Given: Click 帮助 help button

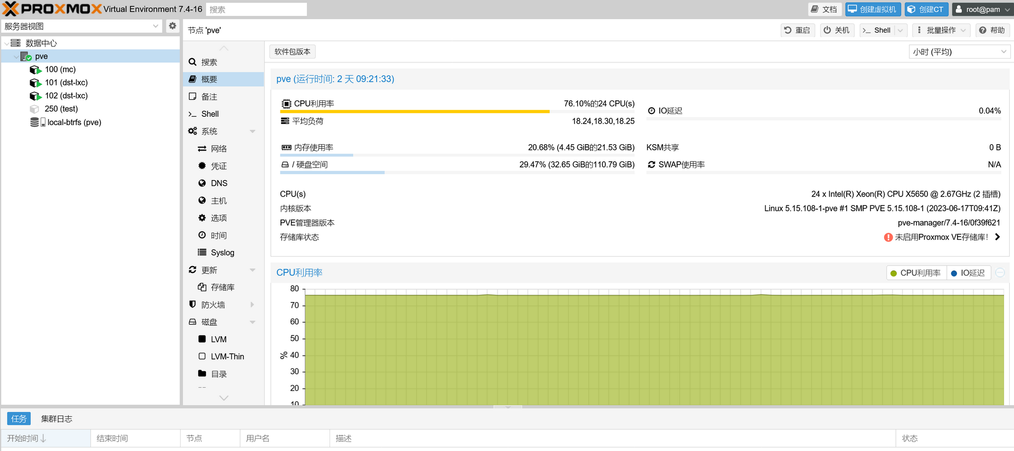Looking at the screenshot, I should (x=992, y=30).
